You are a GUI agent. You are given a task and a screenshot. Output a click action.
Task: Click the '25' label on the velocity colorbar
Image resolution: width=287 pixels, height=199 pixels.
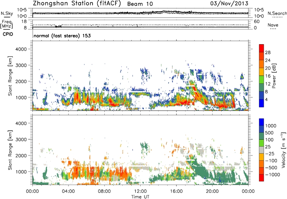click(x=268, y=147)
